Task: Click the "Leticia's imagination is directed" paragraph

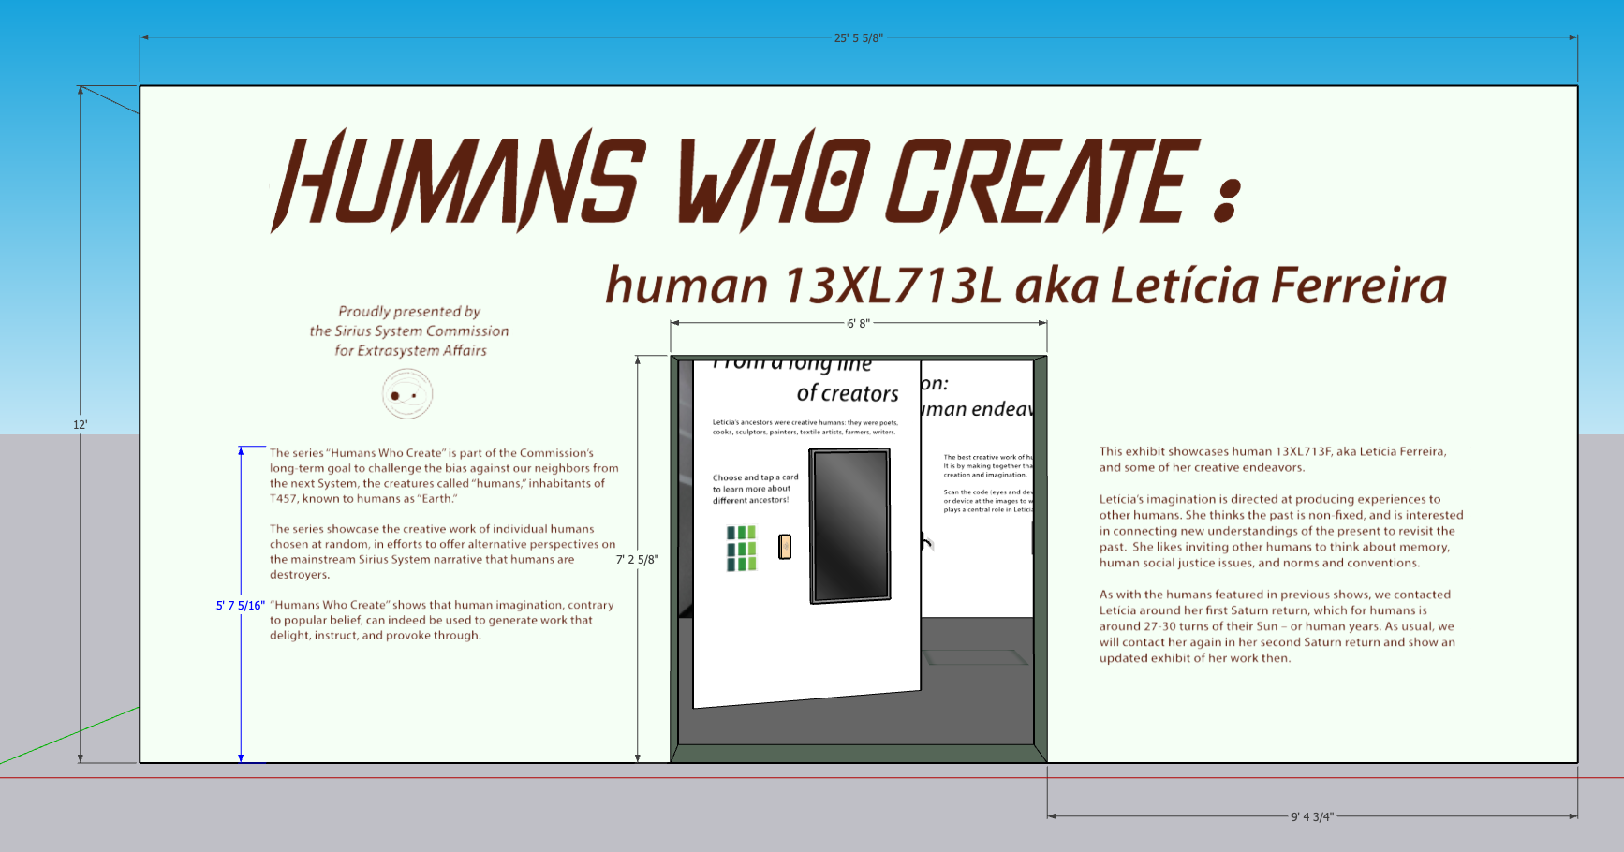Action: pyautogui.click(x=1280, y=531)
